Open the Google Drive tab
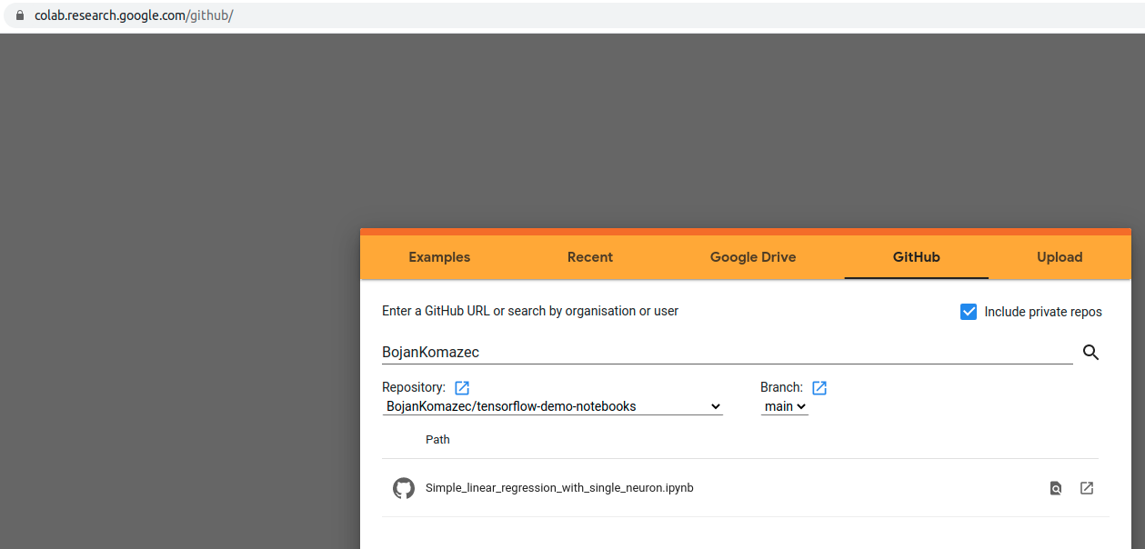 pos(752,257)
